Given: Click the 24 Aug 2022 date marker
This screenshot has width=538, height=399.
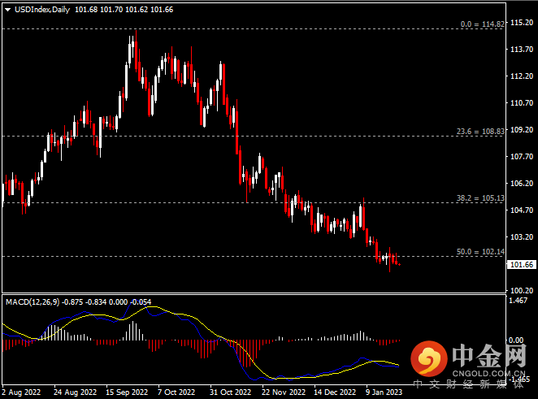Looking at the screenshot, I should click(75, 392).
